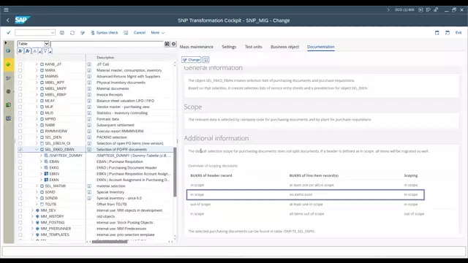Switch to the Settings tab
This screenshot has height=263, width=468.
coord(229,47)
